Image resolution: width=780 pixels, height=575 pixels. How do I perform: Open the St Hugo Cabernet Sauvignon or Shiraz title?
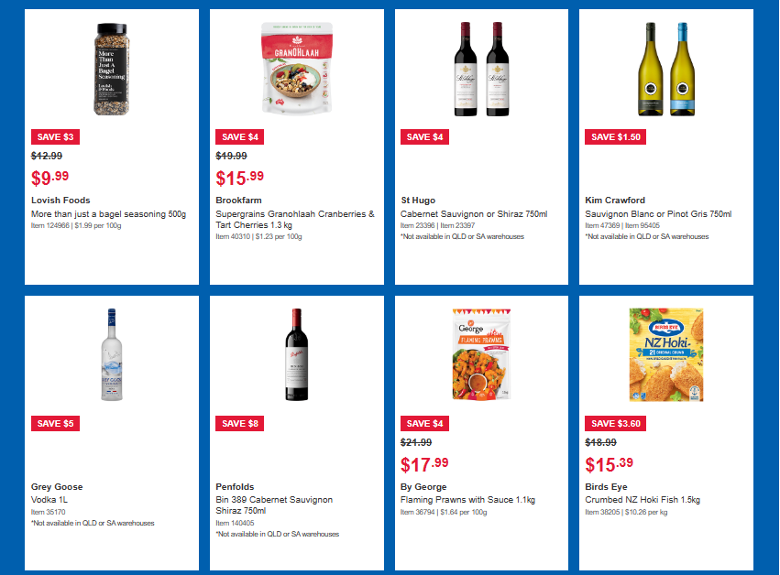coord(474,214)
